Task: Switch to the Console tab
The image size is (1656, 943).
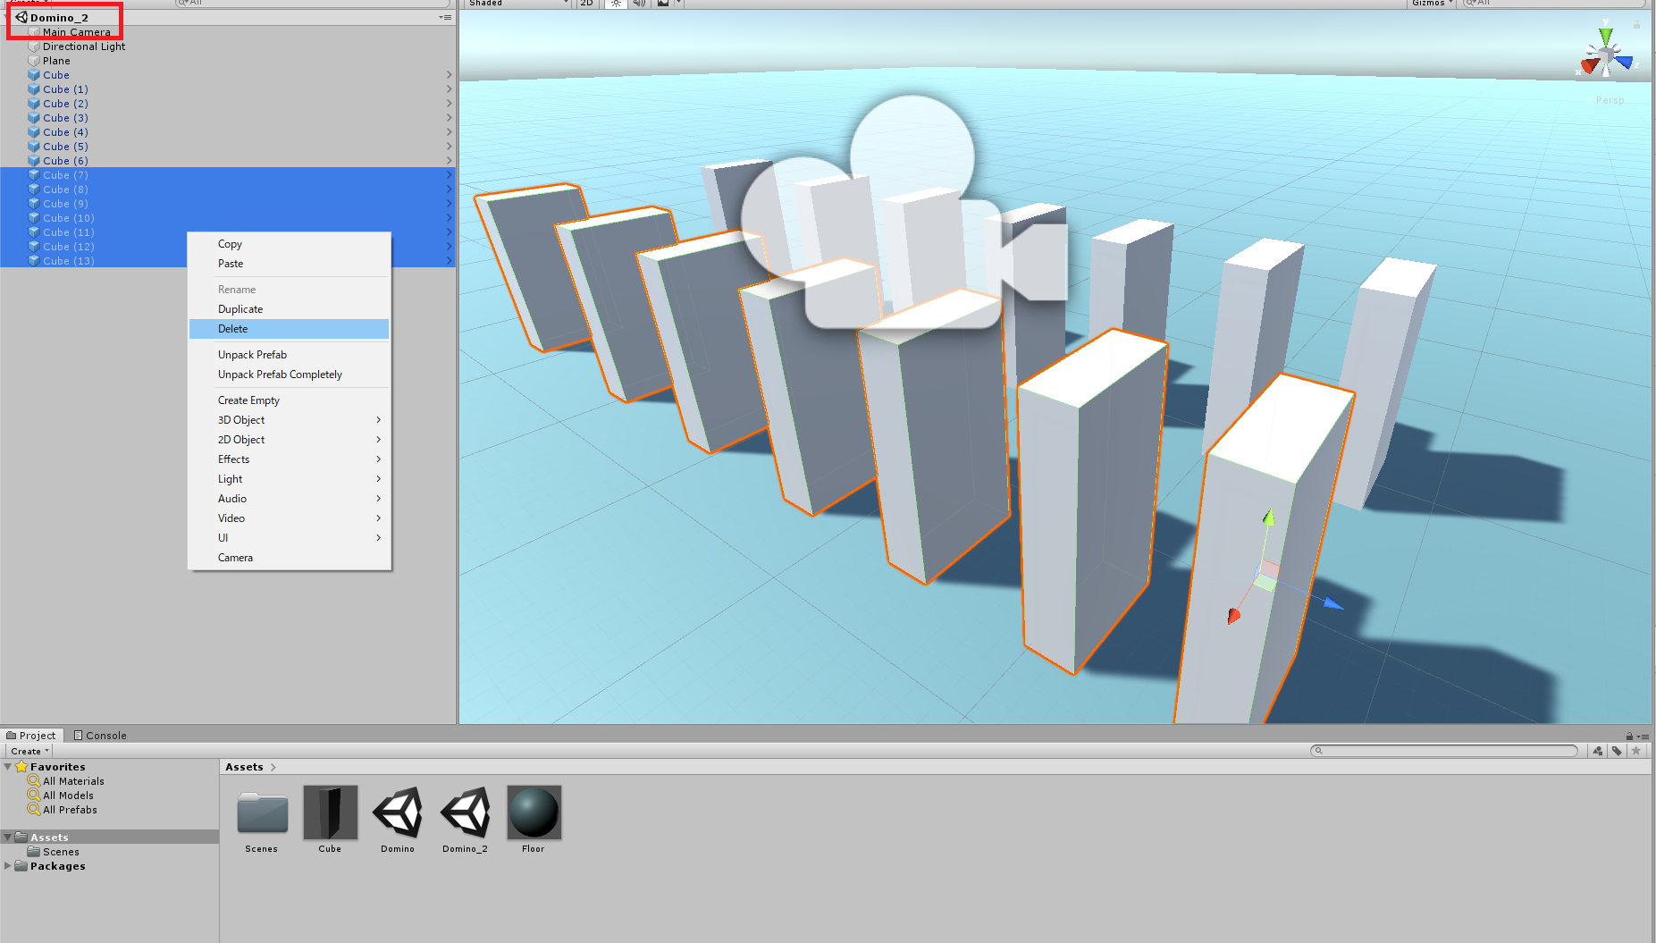Action: point(100,736)
